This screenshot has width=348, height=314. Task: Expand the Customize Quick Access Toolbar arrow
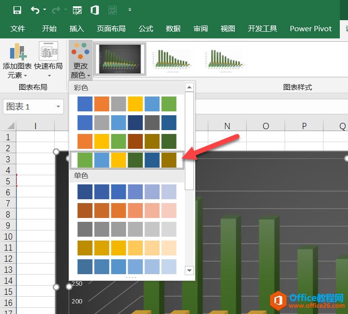(x=130, y=10)
